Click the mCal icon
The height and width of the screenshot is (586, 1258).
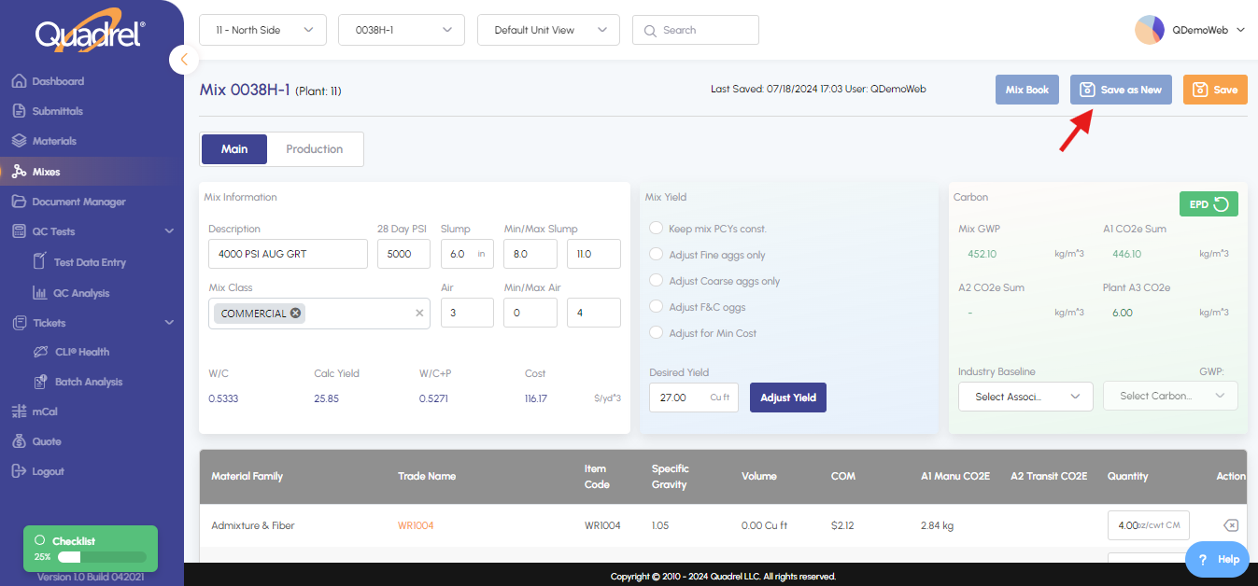(x=19, y=412)
